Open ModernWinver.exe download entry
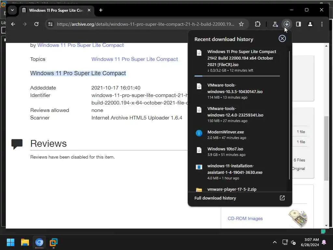The height and width of the screenshot is (250, 333). click(237, 134)
